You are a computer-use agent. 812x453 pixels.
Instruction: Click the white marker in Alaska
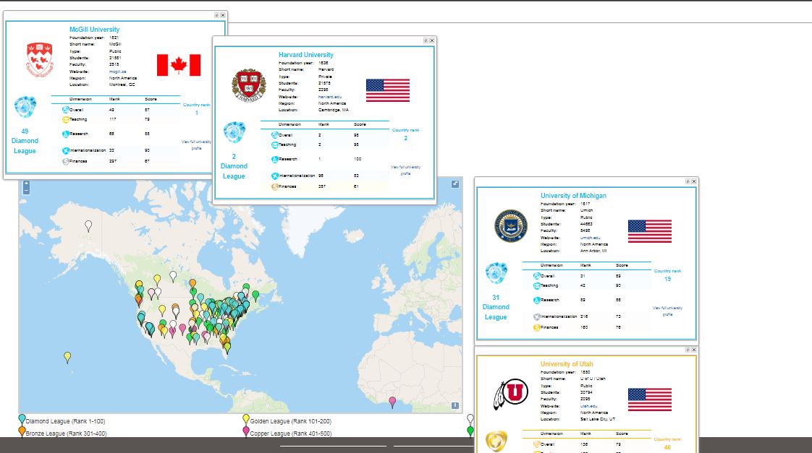point(88,226)
